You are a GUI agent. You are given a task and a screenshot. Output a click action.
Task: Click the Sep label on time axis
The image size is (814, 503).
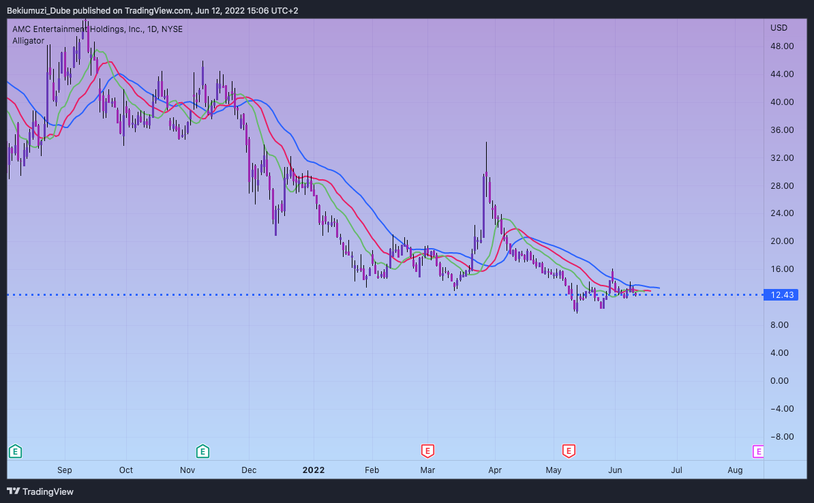tap(64, 470)
